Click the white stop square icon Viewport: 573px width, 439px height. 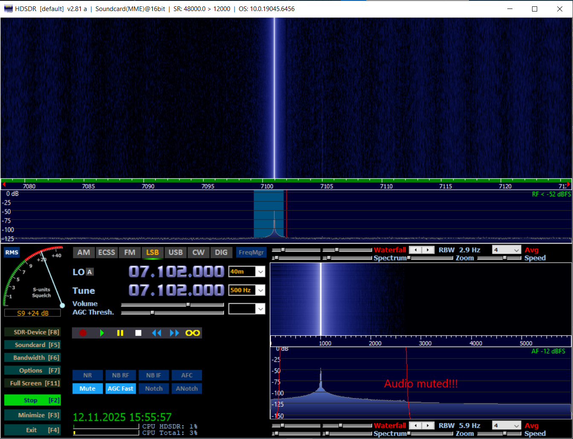tap(138, 333)
